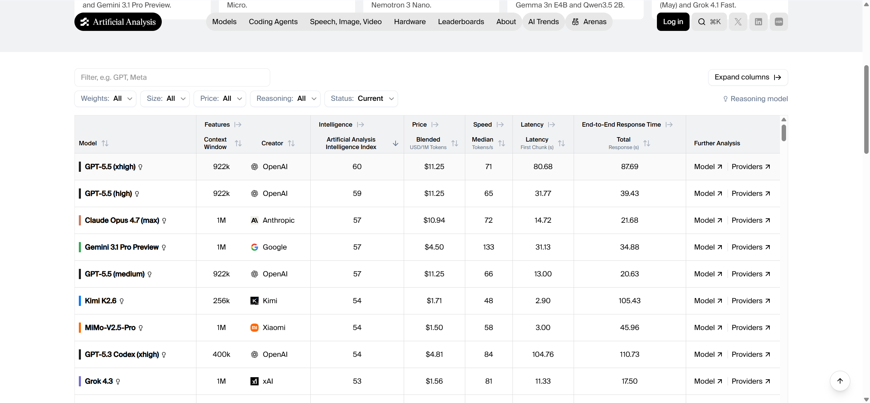Click reasoning bulb icon beside Grok 4.3
The image size is (870, 403).
[118, 381]
